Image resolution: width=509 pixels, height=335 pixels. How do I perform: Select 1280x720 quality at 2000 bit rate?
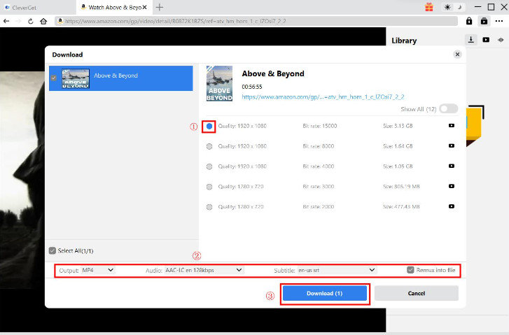point(209,207)
